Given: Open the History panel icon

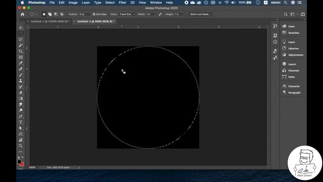Looking at the screenshot, I should (x=275, y=26).
